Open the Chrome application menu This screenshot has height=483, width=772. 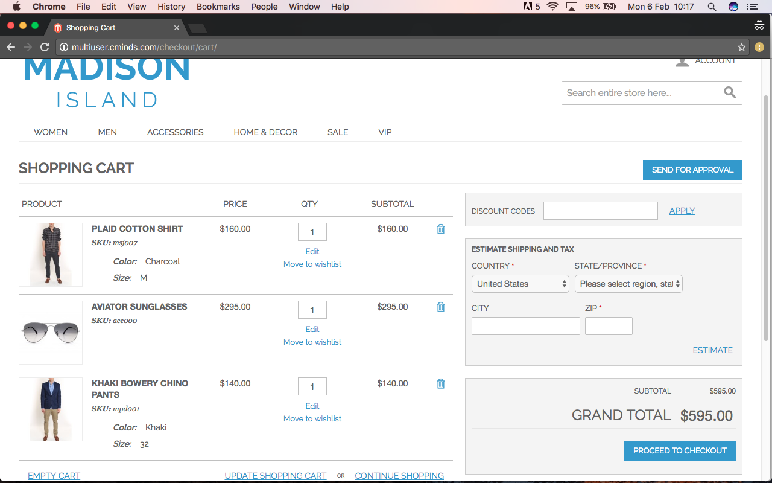point(49,7)
